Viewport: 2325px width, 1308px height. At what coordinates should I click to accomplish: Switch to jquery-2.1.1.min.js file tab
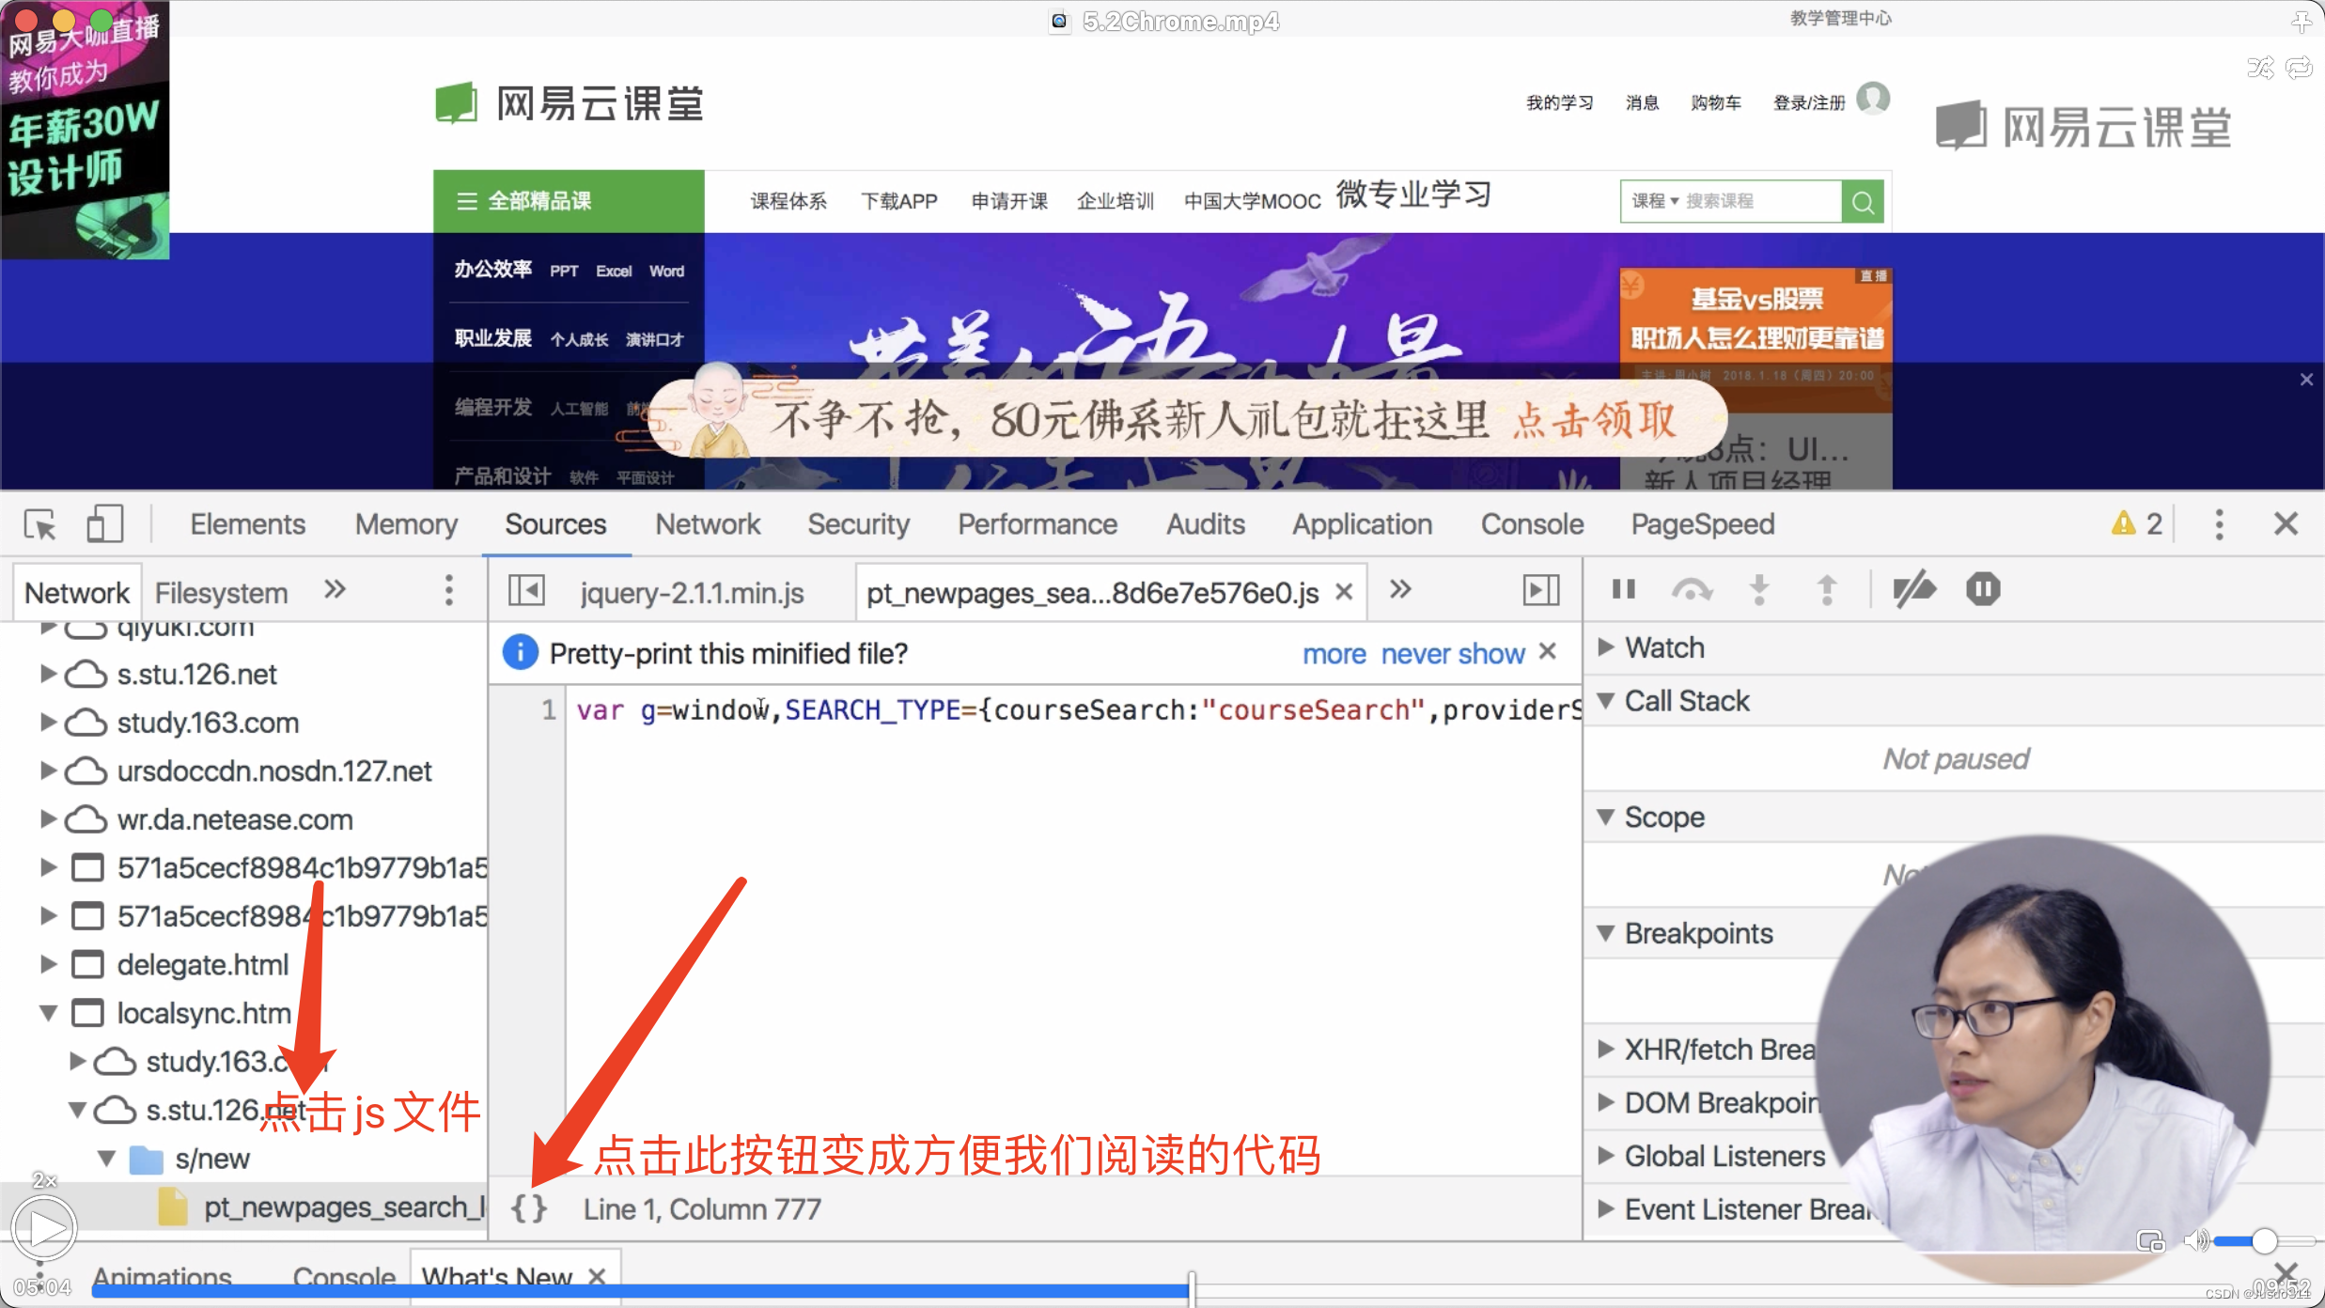point(692,593)
